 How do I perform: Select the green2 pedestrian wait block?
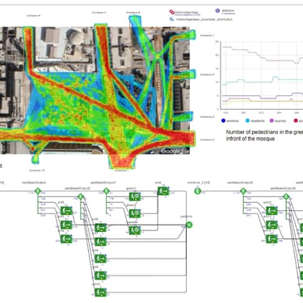[x=135, y=213]
